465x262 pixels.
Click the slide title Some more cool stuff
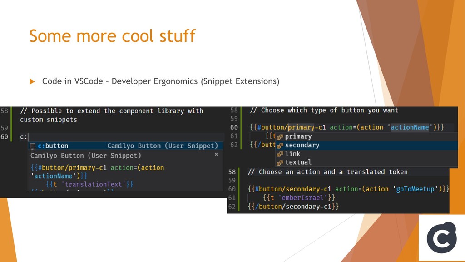[x=112, y=36]
